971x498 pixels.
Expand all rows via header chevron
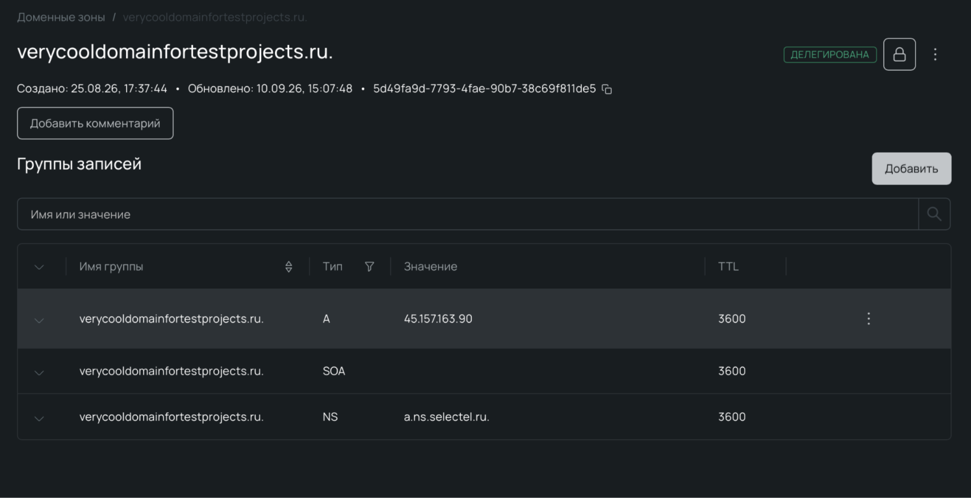point(39,267)
